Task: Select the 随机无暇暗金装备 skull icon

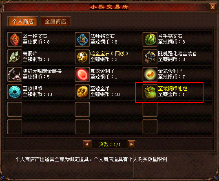Action: pos(15,74)
